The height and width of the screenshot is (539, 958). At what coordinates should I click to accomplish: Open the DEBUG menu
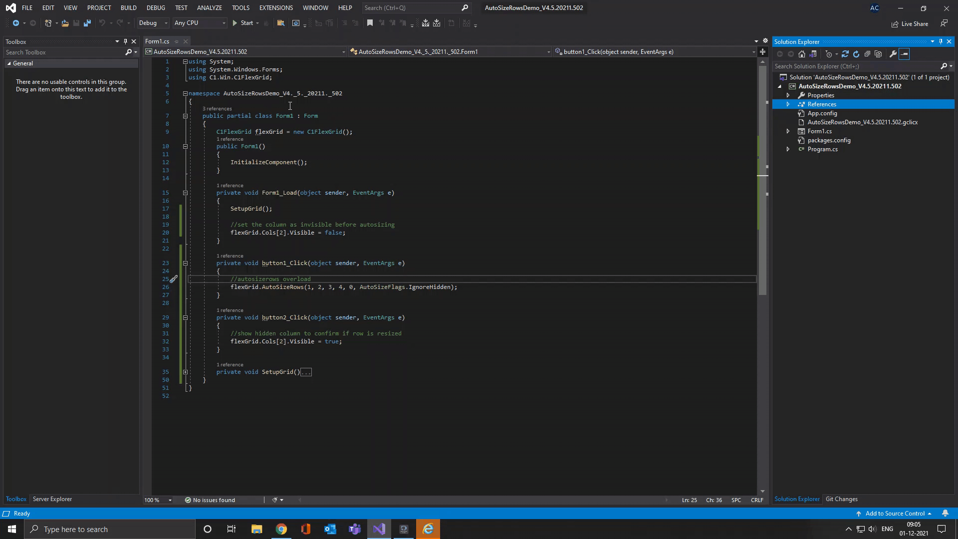(x=156, y=8)
